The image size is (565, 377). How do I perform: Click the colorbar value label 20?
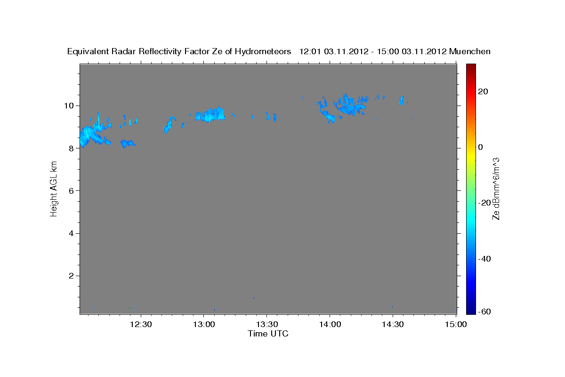click(483, 91)
